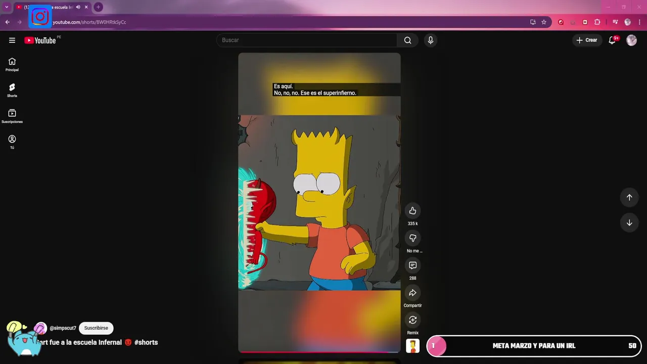Go to Principal home in sidebar

(12, 65)
